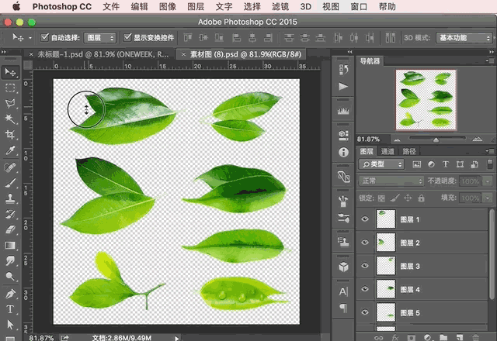
Task: Select the Horizontal Type tool
Action: pyautogui.click(x=11, y=309)
